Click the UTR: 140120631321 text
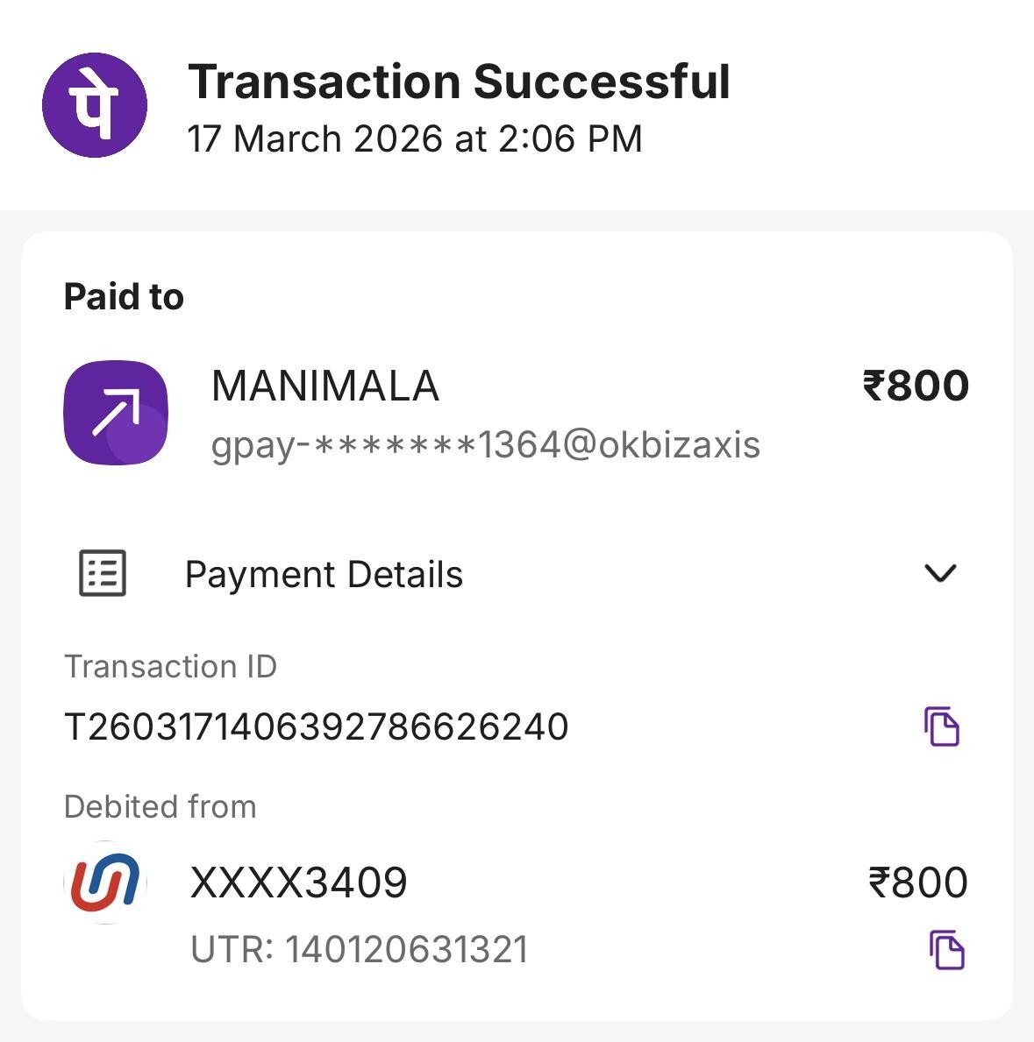Screen dimensions: 1034x1042 click(360, 950)
